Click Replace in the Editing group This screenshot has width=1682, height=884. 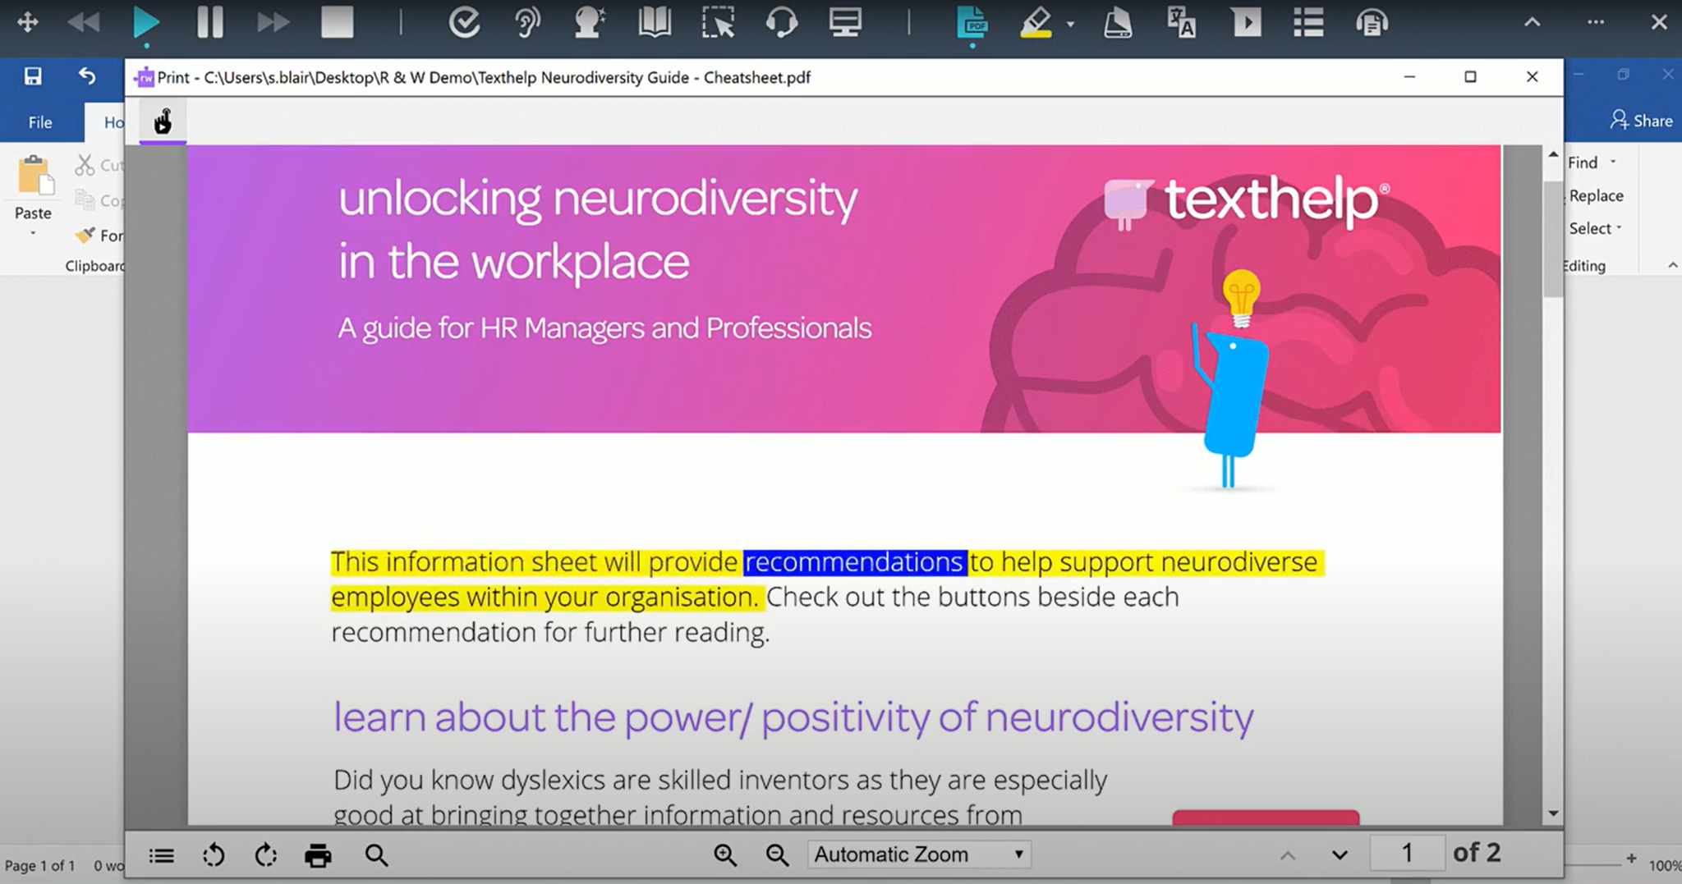tap(1596, 195)
